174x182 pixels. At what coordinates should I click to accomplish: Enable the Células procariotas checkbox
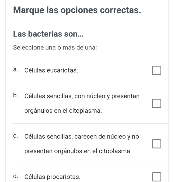[156, 177]
